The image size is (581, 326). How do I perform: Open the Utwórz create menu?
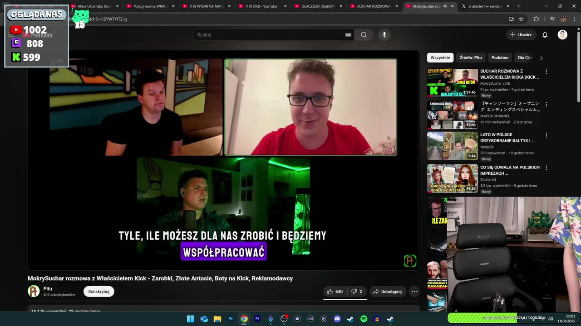pos(521,35)
